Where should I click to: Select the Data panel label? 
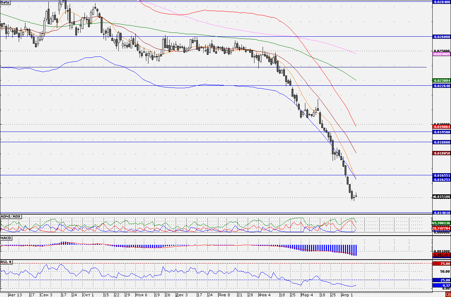coord(5,2)
